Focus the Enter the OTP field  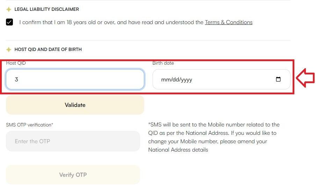coord(73,141)
